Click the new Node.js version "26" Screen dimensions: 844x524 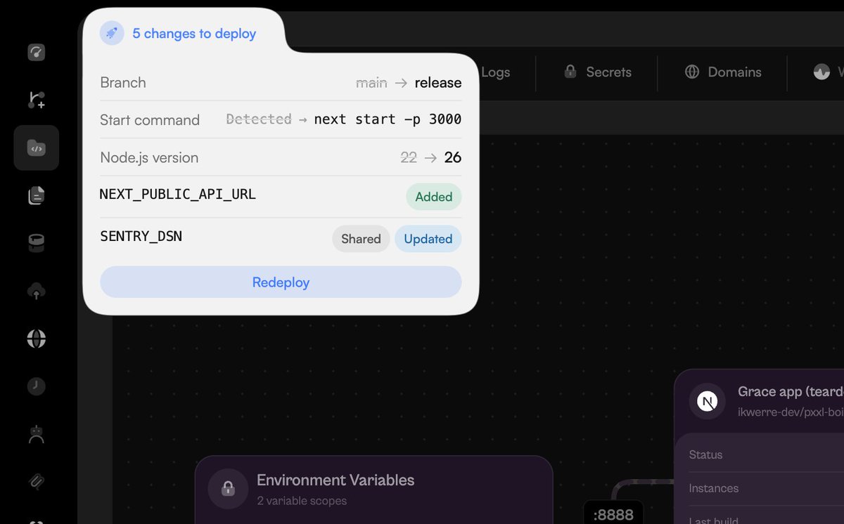(x=453, y=157)
